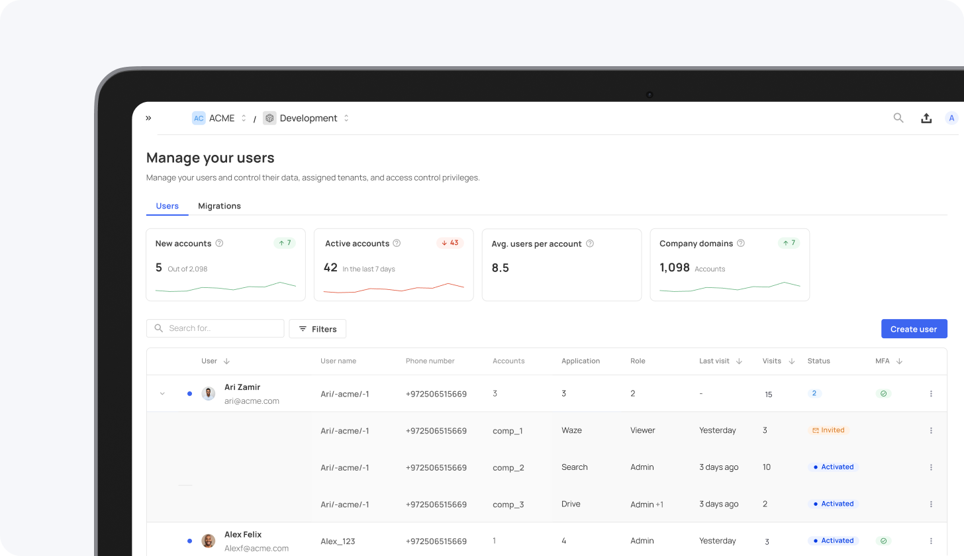Click the Create user button
Viewport: 964px width, 556px height.
914,329
